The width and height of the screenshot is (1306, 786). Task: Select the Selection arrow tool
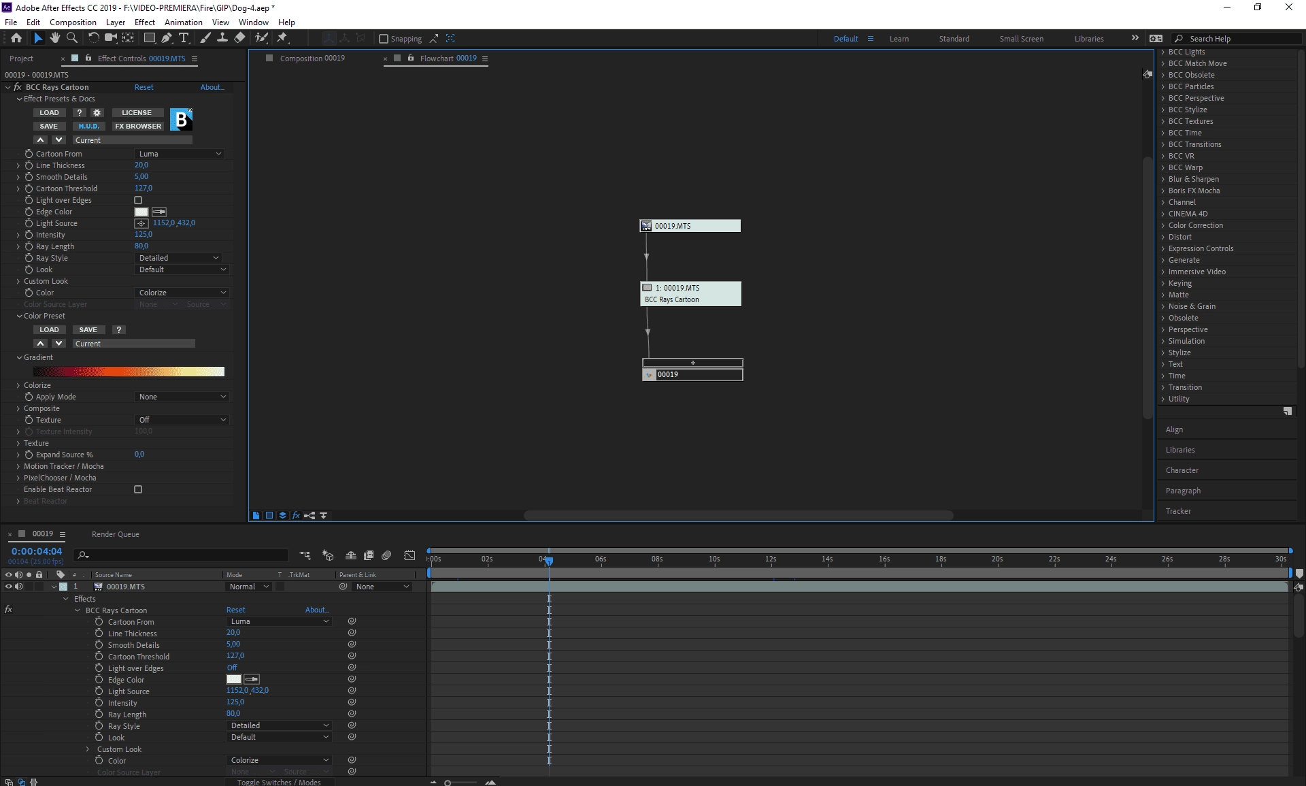point(38,38)
